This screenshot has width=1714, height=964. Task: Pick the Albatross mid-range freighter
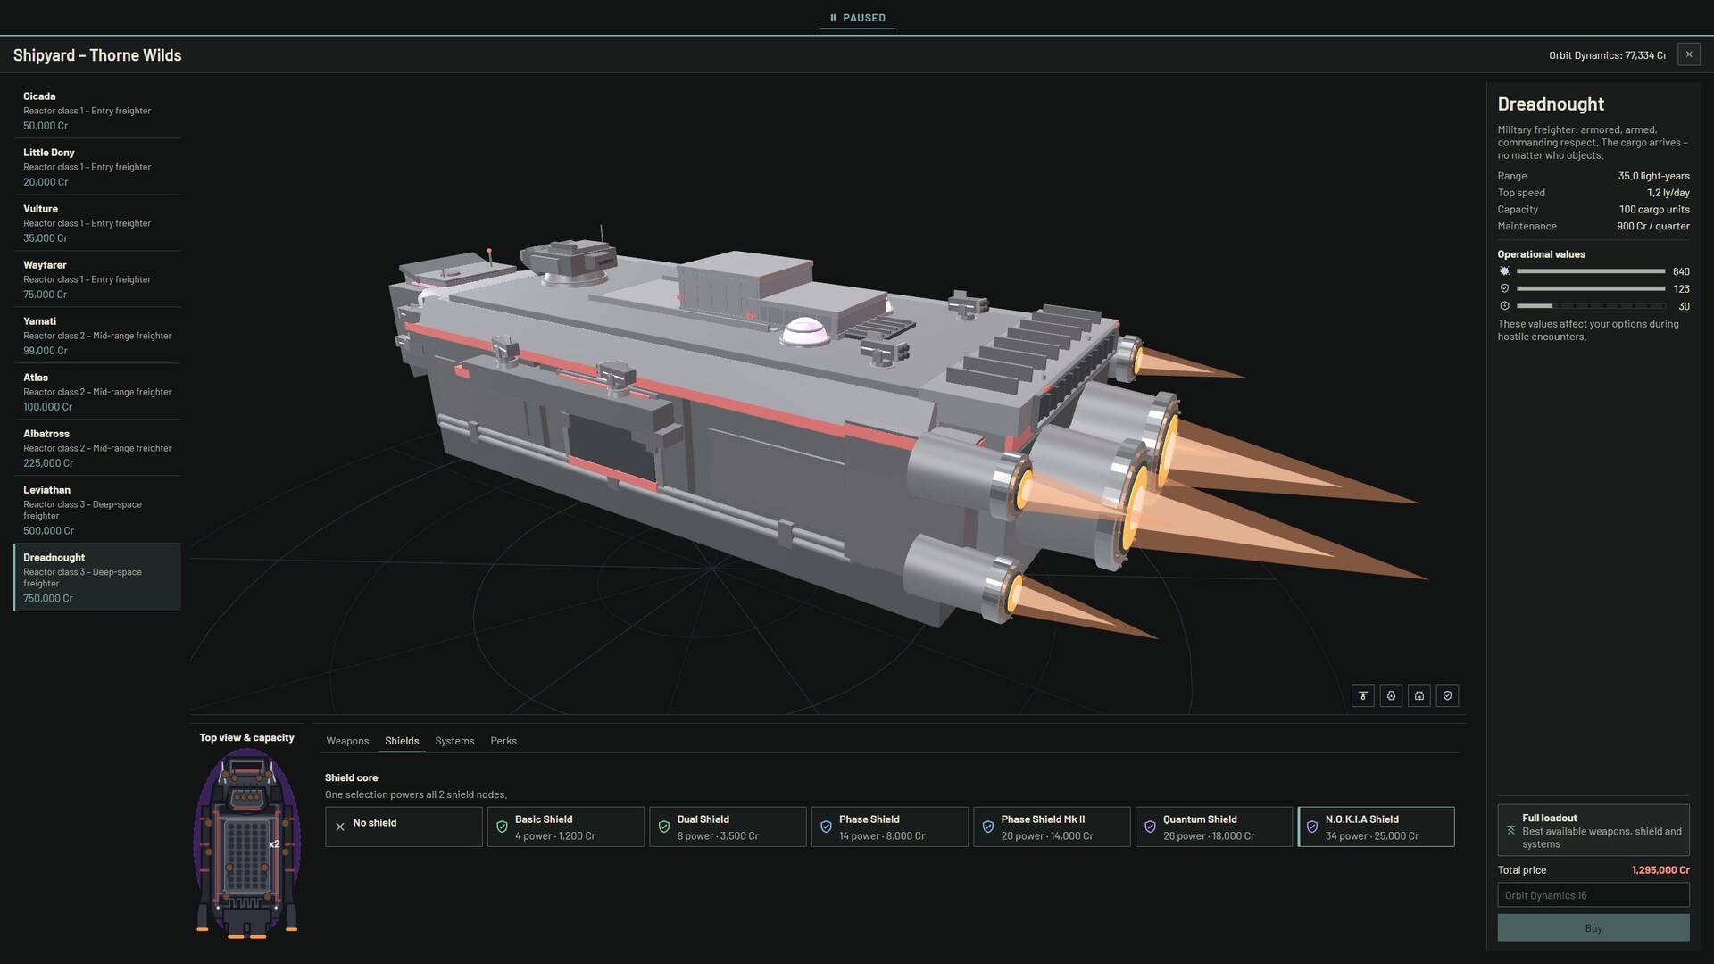coord(97,447)
